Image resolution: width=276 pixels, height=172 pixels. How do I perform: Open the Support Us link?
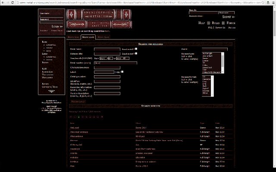[220, 28]
